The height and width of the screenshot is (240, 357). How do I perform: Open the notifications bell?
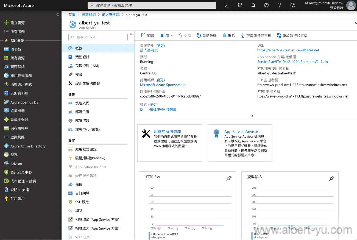tap(253, 5)
